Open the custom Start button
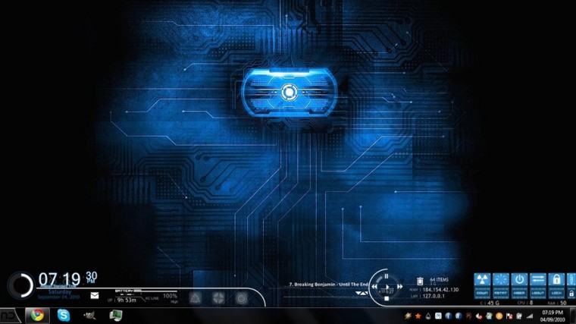The height and width of the screenshot is (324, 576). 9,316
